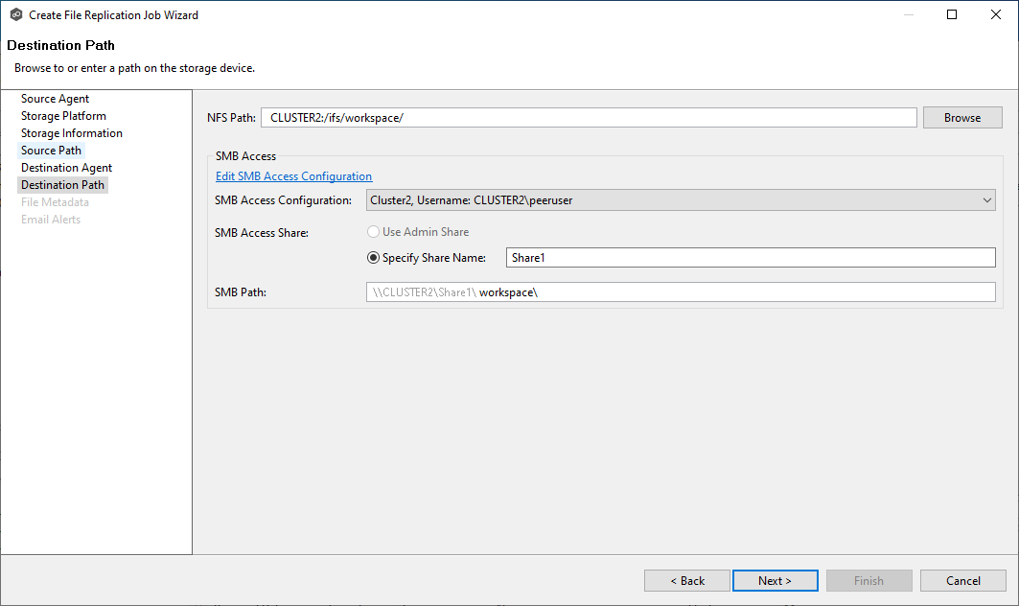Click the SMB Path input field
The image size is (1019, 606).
coord(681,292)
